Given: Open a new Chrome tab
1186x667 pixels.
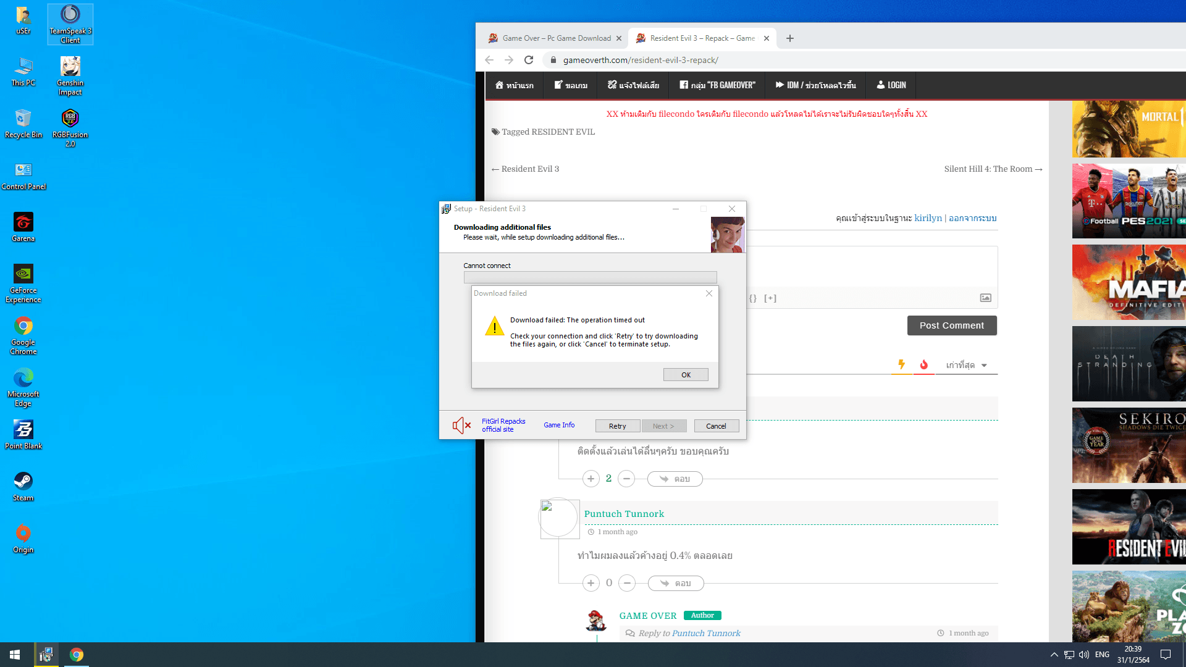Looking at the screenshot, I should [x=789, y=38].
